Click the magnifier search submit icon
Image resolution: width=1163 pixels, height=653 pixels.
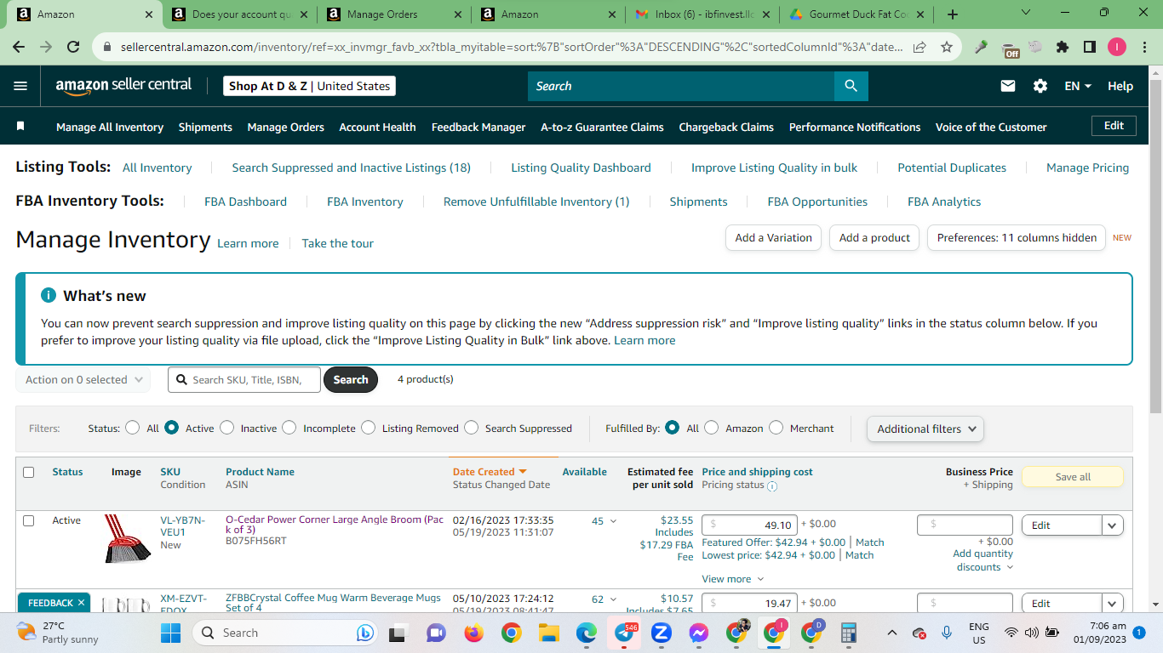click(851, 86)
